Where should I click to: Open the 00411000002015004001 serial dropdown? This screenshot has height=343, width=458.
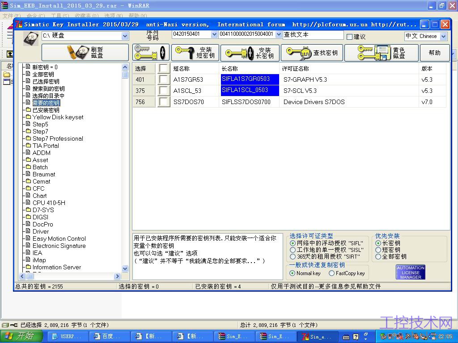[279, 34]
